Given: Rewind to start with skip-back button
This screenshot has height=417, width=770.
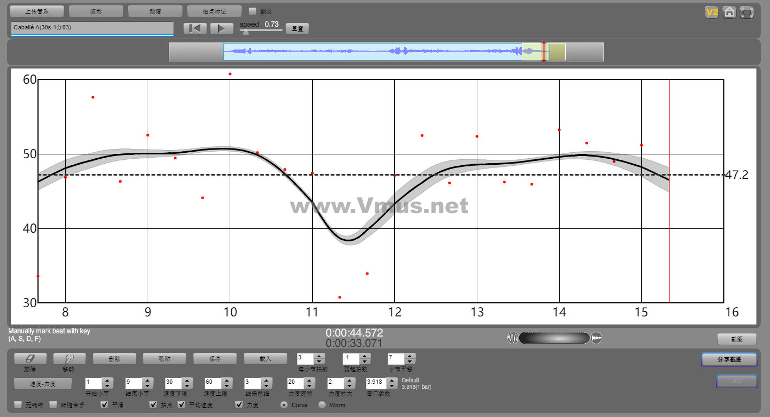Looking at the screenshot, I should [x=195, y=28].
